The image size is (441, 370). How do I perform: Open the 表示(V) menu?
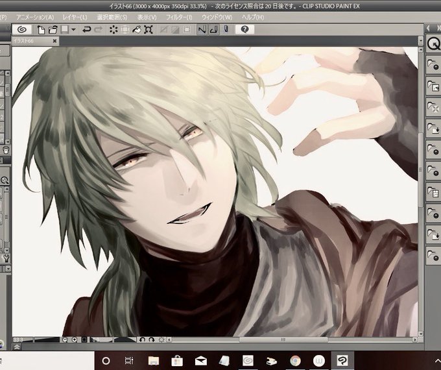[x=147, y=18]
